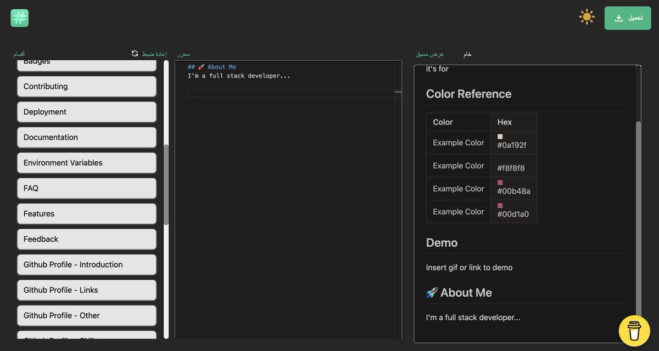Add the Github Profile - Introduction section

(87, 264)
